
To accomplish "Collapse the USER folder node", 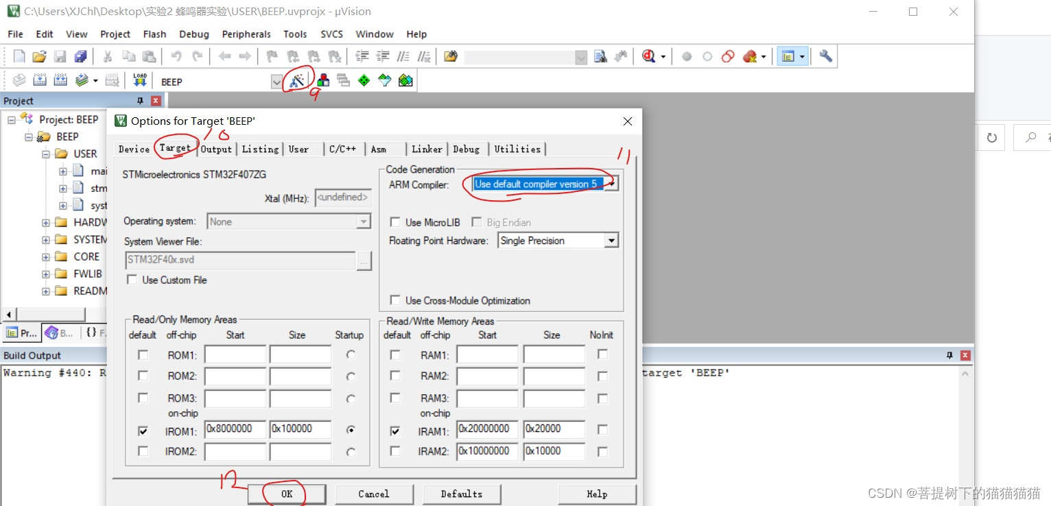I will tap(46, 154).
